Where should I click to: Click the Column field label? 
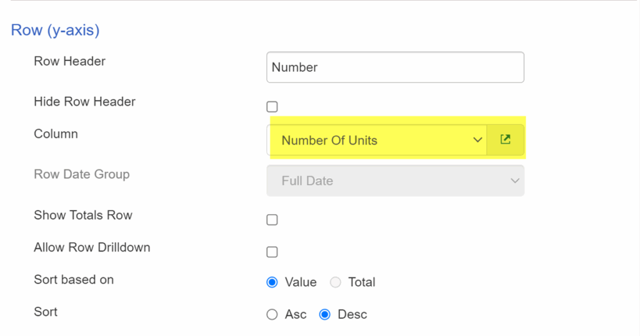point(56,134)
